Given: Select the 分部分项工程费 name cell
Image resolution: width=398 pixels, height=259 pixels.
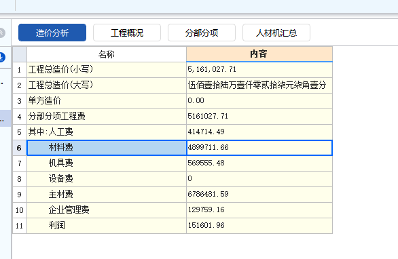Looking at the screenshot, I should click(107, 117).
